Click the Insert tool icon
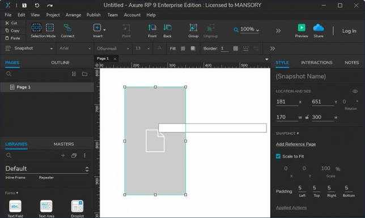The image size is (365, 218). point(97,28)
